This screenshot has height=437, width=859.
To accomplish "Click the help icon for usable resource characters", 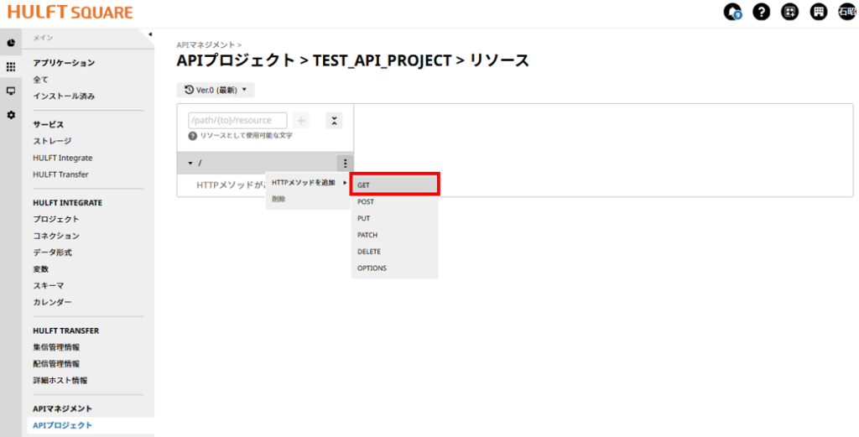I will 192,136.
